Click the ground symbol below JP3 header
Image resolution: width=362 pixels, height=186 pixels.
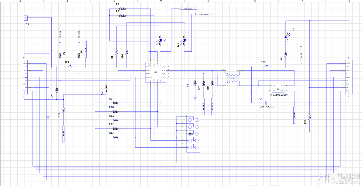pos(176,162)
